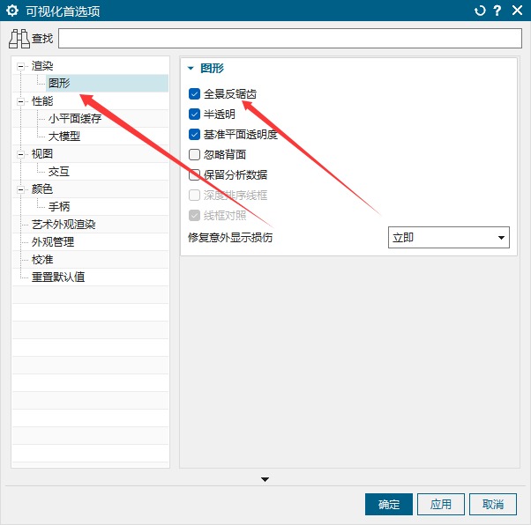
Task: Open the 修复意外显示损伤 dropdown
Action: coord(449,238)
